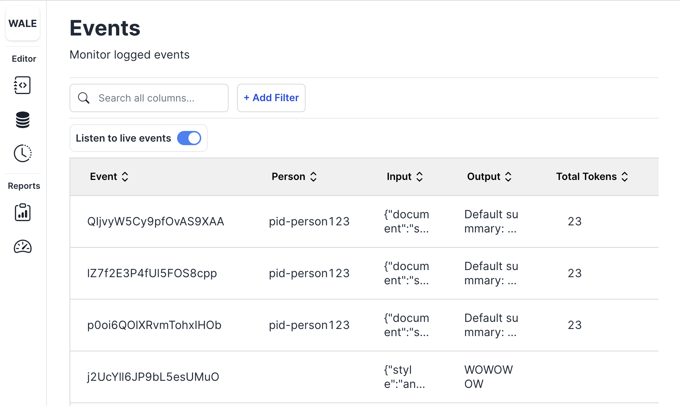Sort by Total Tokens column
Image resolution: width=680 pixels, height=406 pixels.
point(592,176)
